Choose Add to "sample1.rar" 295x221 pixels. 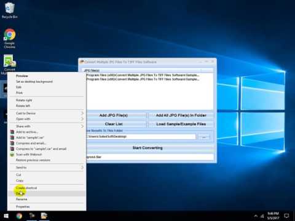tap(47, 138)
